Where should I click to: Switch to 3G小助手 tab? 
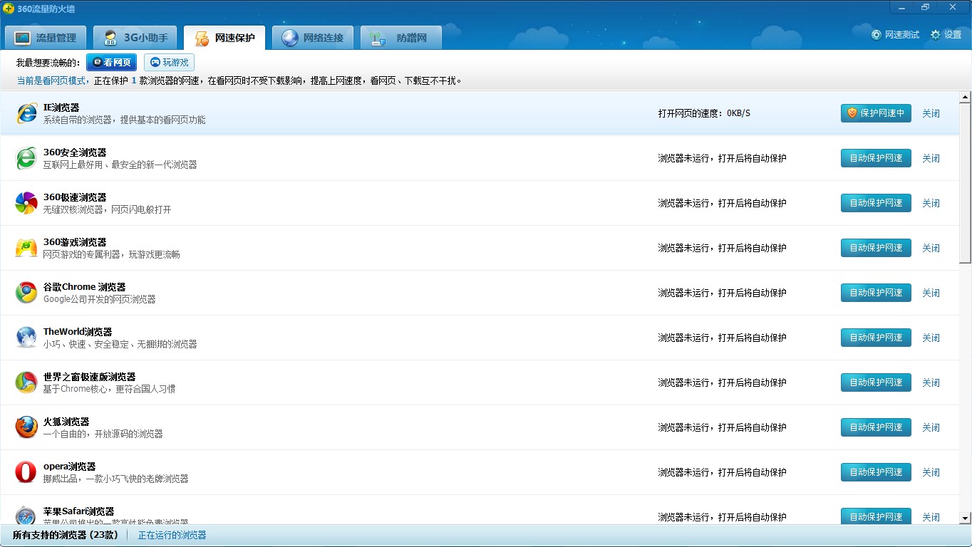135,38
